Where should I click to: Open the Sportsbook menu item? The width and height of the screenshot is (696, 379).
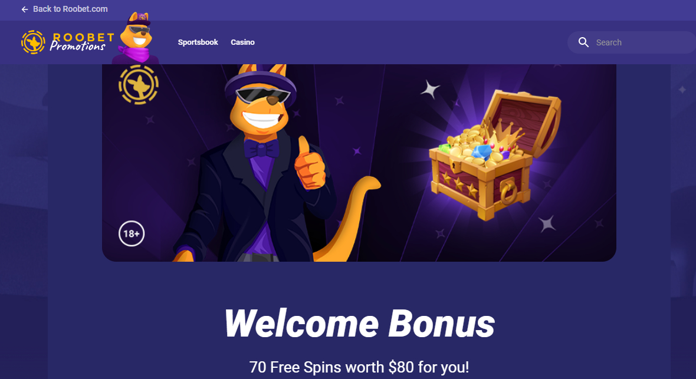[198, 42]
